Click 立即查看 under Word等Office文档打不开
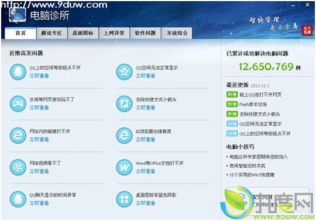 point(145,171)
